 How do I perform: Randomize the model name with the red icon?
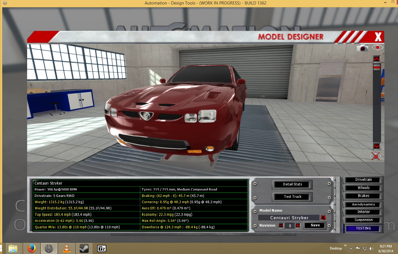point(323,218)
